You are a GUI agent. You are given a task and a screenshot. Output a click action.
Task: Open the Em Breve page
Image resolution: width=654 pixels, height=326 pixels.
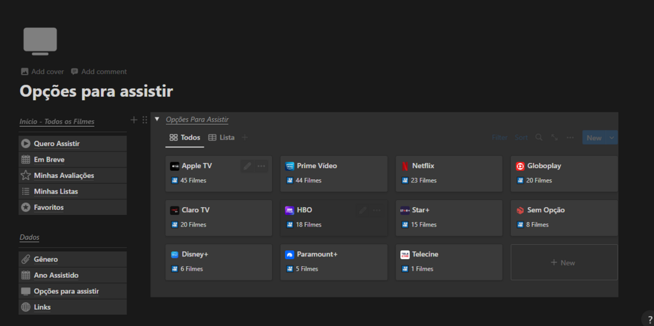pos(73,160)
